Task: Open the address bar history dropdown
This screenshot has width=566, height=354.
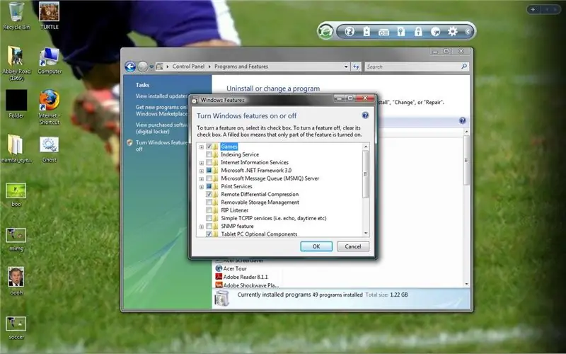Action: (x=346, y=67)
